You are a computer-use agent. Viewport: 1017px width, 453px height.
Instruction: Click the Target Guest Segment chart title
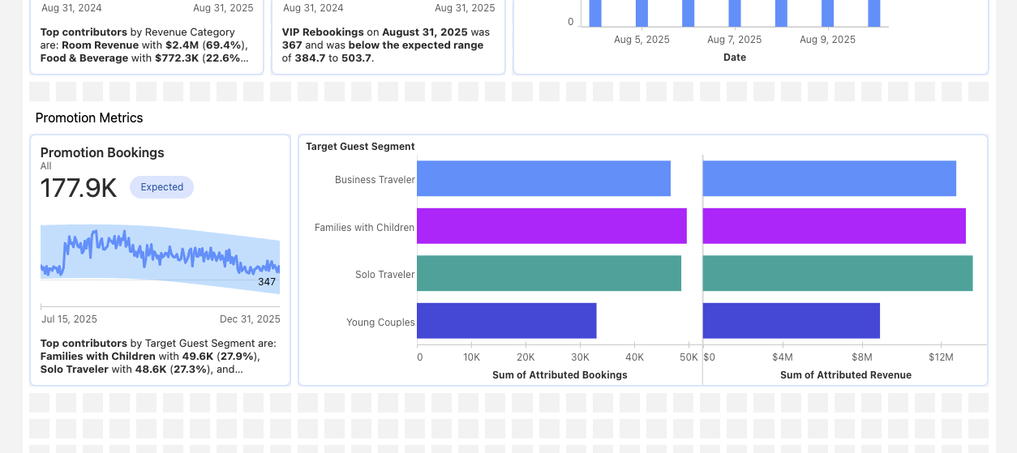[x=360, y=147]
